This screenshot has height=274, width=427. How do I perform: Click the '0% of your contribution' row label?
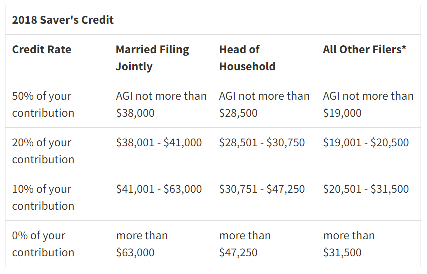point(43,244)
